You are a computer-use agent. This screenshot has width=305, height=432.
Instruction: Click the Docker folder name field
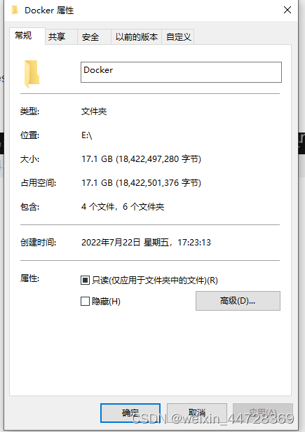[181, 72]
